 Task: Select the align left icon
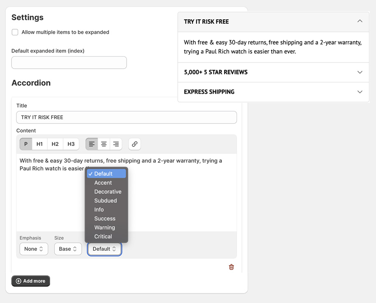tap(91, 144)
